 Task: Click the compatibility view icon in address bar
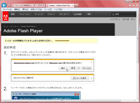tap(39, 5)
